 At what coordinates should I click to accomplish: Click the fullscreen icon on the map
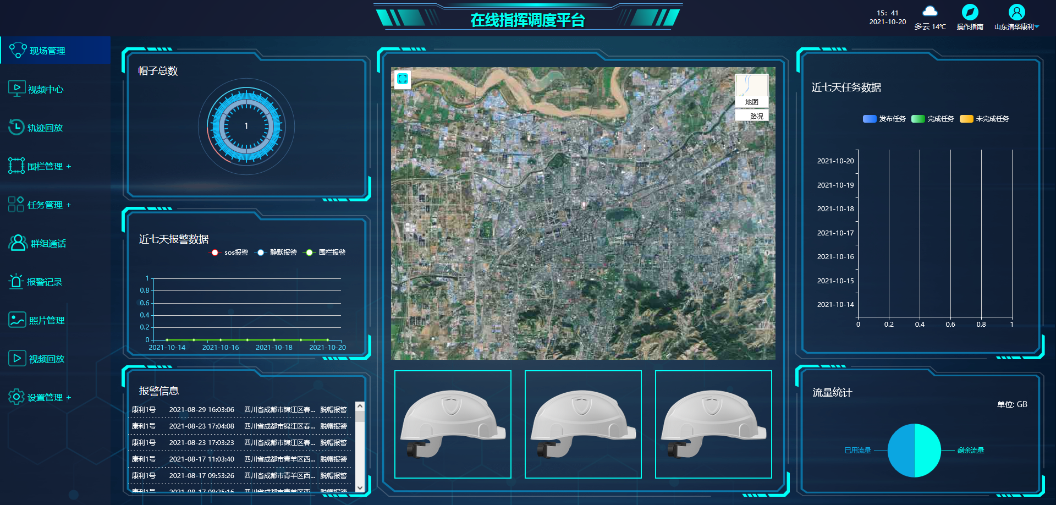coord(402,79)
